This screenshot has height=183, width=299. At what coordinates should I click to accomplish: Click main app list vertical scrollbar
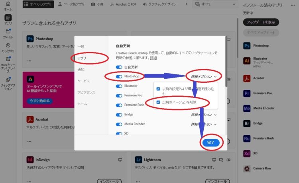pos(238,38)
